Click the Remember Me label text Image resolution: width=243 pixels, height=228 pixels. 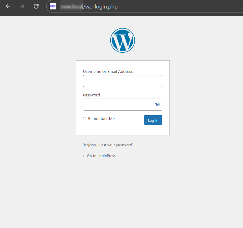tap(101, 119)
